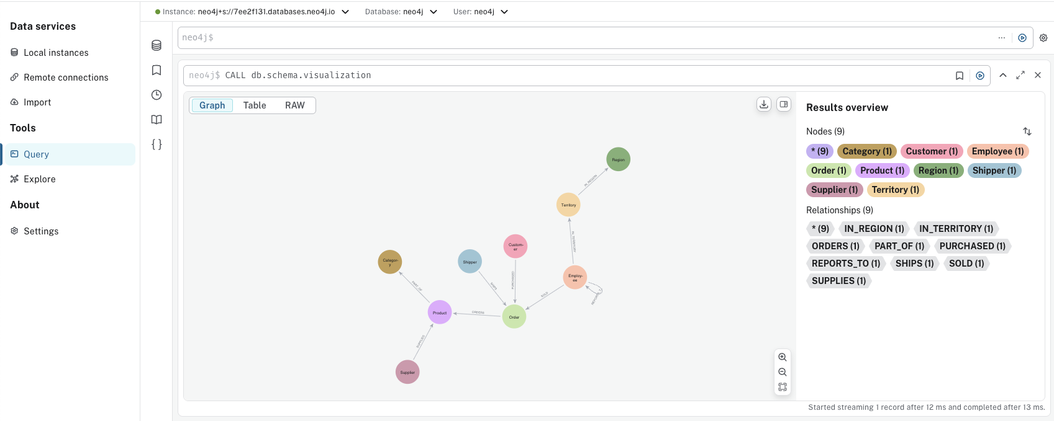Select the Customer node label color chip

pos(931,151)
